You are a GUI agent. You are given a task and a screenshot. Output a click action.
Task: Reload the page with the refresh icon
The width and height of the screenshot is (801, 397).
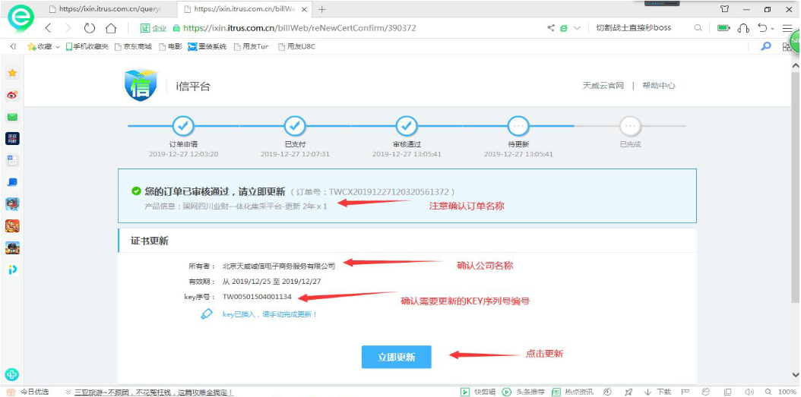coord(90,28)
